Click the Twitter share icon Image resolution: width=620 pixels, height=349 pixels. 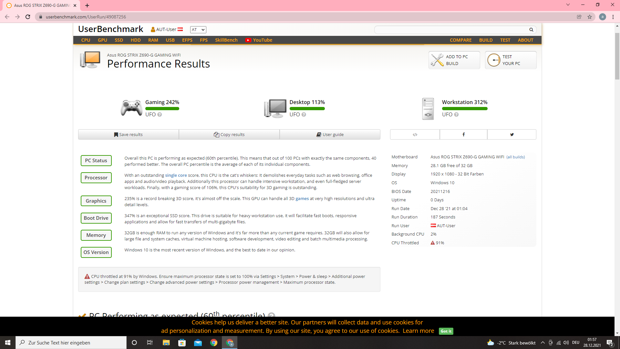coord(512,134)
